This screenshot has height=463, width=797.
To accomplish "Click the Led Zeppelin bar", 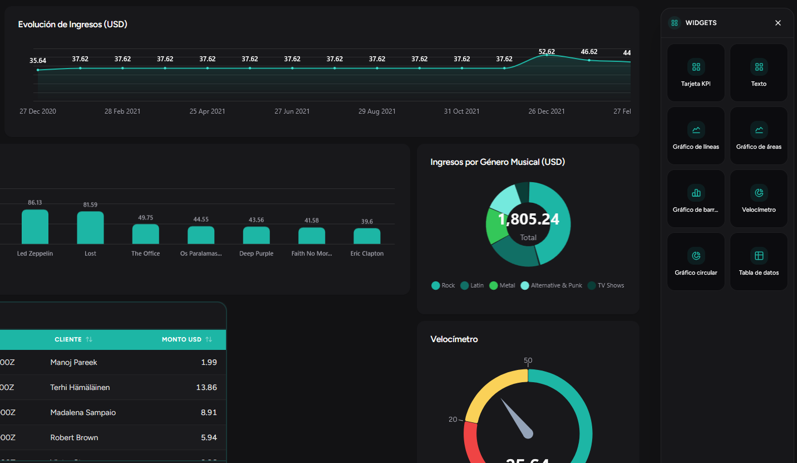I will tap(35, 227).
